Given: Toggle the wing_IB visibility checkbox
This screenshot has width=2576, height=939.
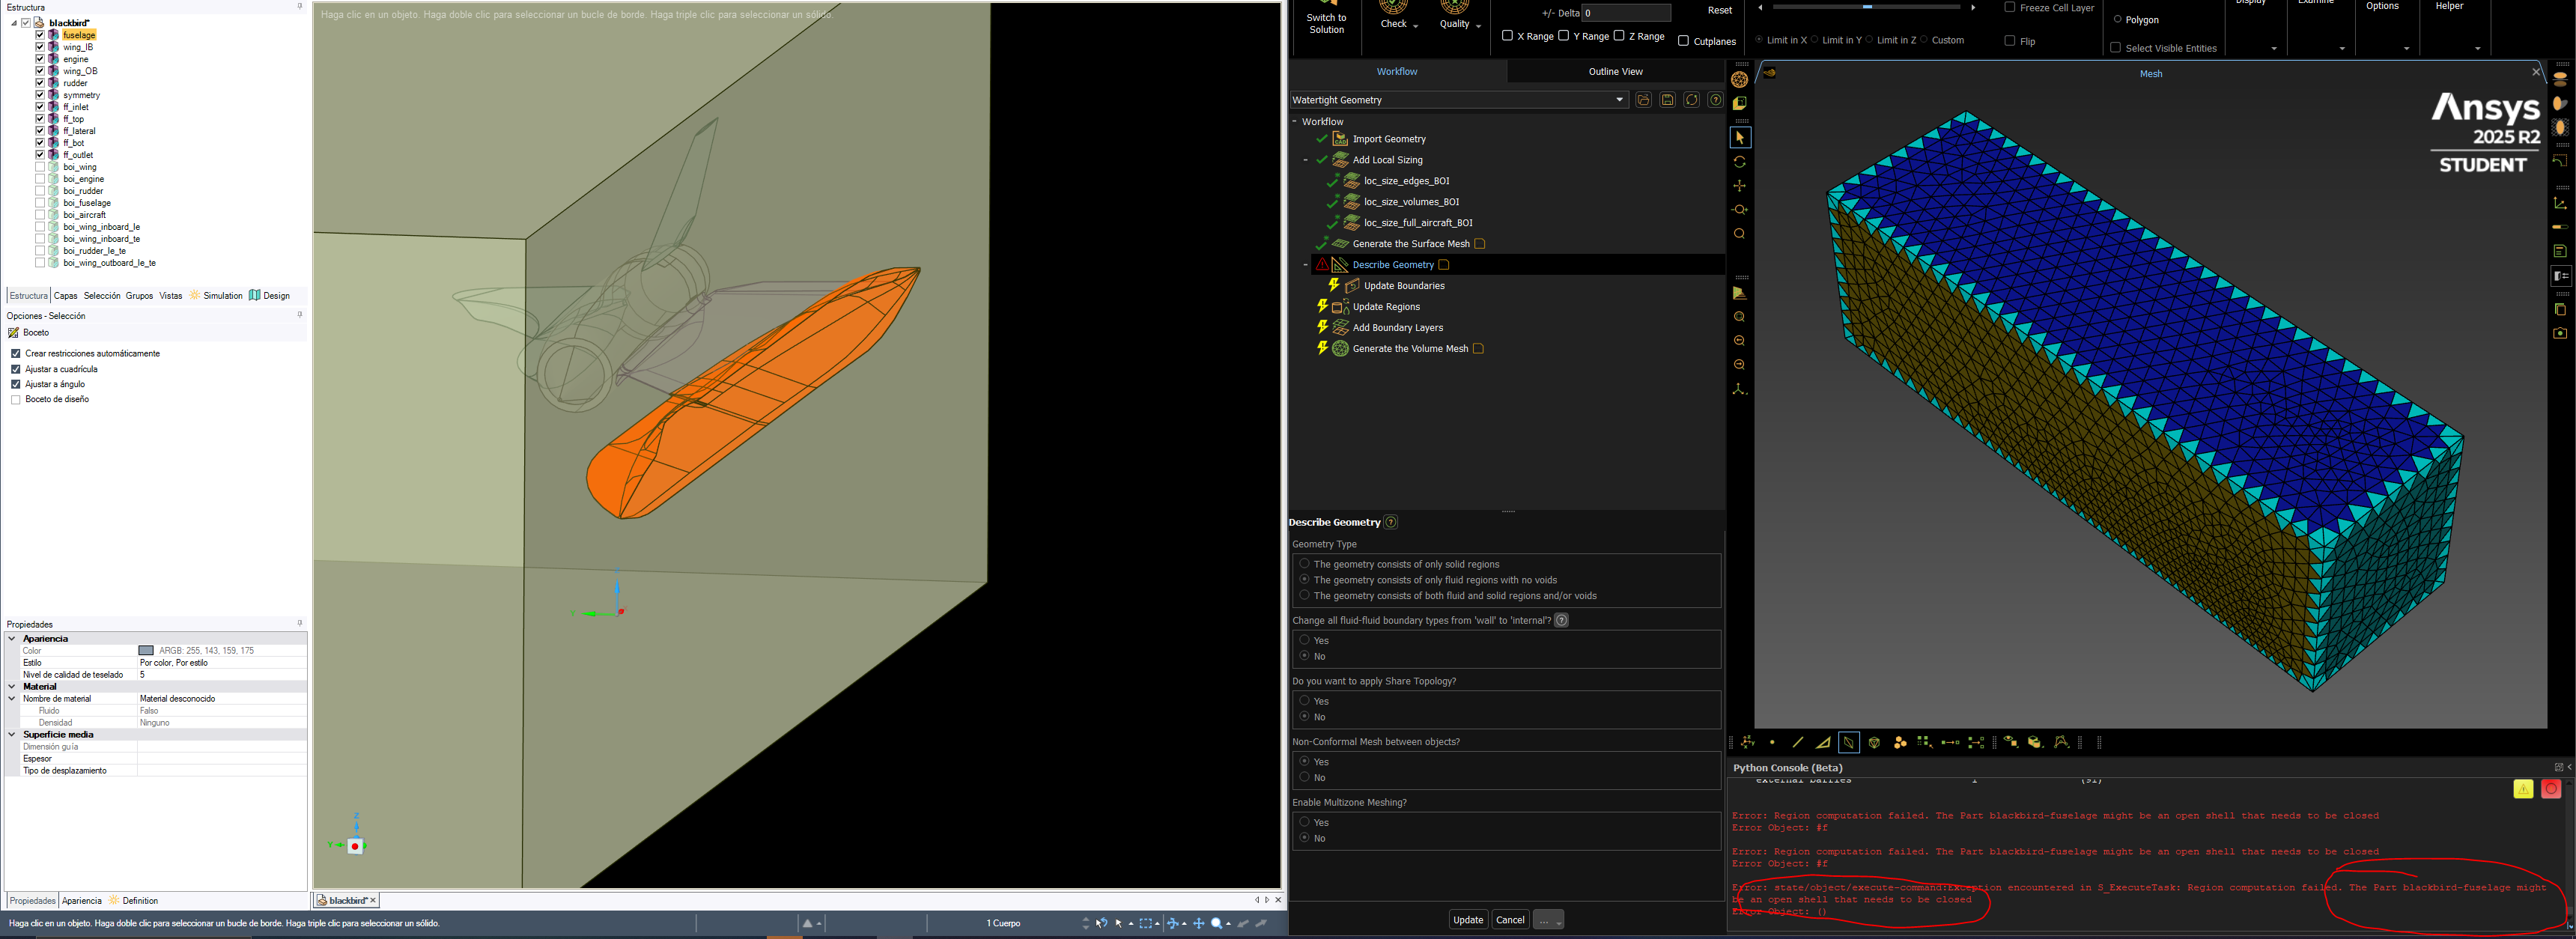Looking at the screenshot, I should point(40,47).
